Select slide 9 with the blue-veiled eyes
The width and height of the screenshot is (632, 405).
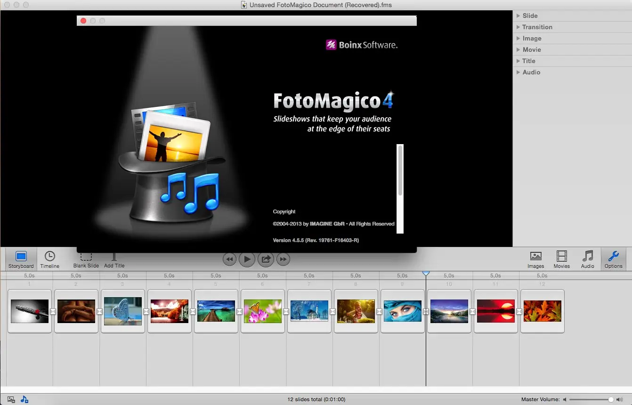403,311
